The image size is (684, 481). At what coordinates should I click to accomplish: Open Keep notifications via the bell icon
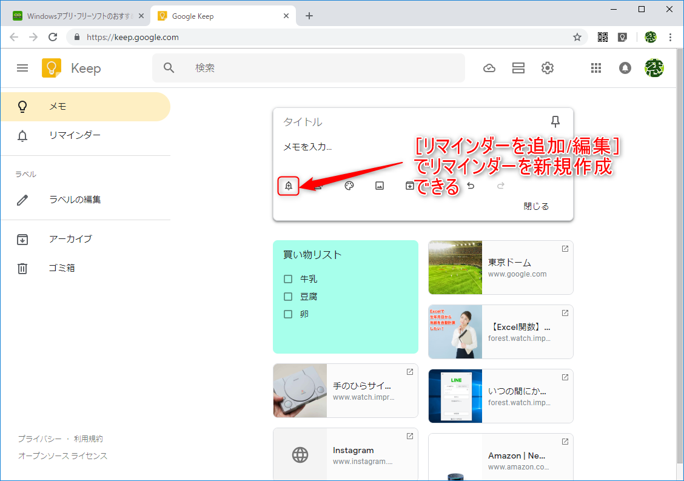(625, 68)
